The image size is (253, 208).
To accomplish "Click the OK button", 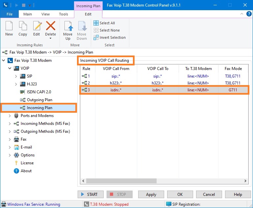I will click(180, 195).
